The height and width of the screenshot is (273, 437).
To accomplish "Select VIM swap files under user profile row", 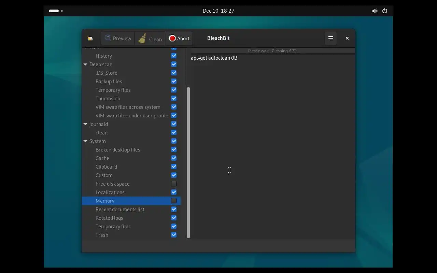I will pos(131,115).
